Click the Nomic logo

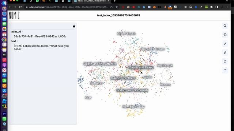pos(14,15)
